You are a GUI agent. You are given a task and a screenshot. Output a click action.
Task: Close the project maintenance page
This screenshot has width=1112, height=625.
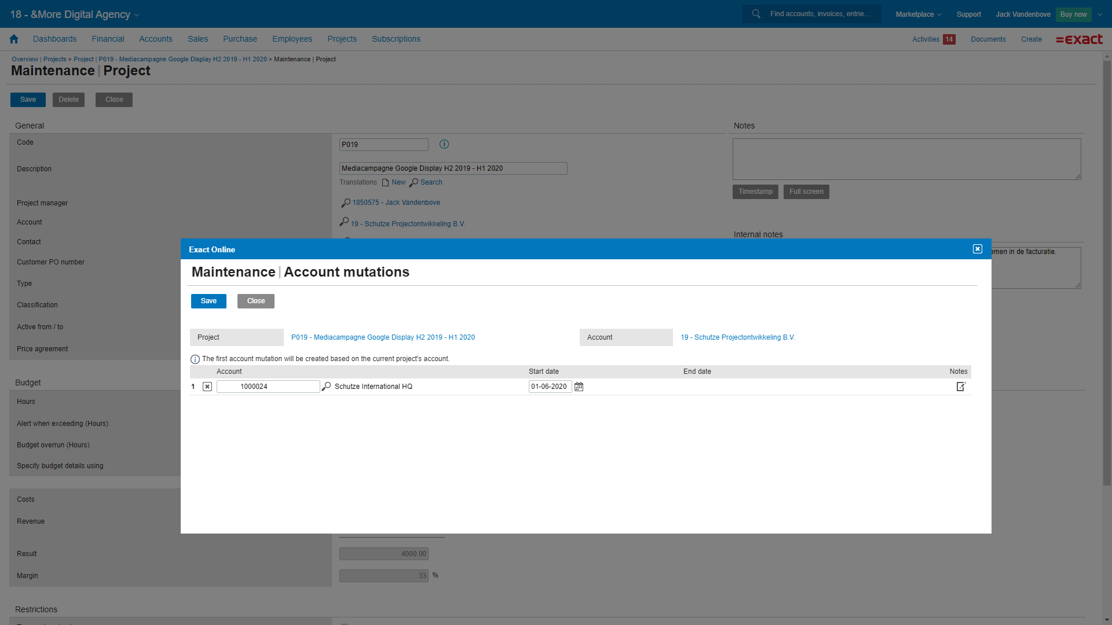pos(114,100)
